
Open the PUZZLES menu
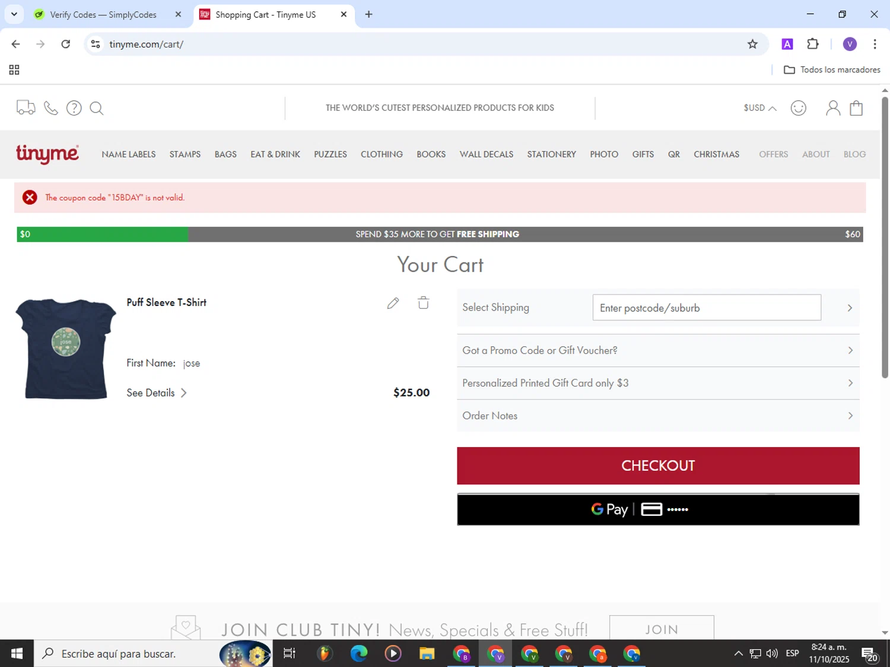click(x=330, y=154)
